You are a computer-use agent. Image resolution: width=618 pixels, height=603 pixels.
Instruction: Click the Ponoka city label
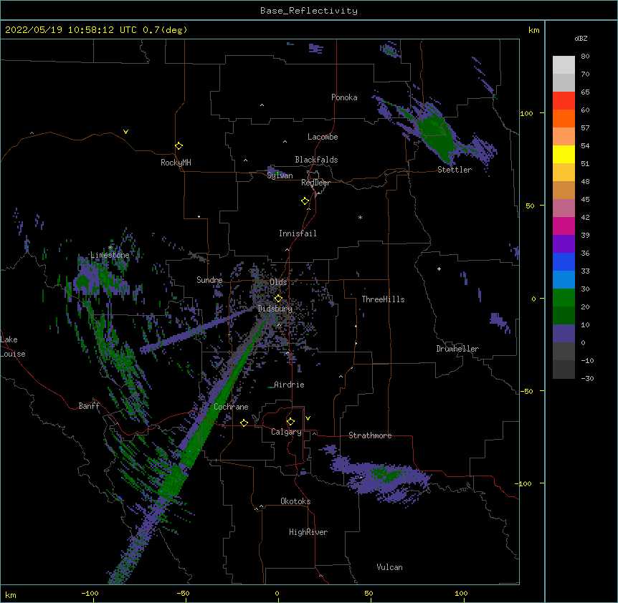[x=344, y=97]
